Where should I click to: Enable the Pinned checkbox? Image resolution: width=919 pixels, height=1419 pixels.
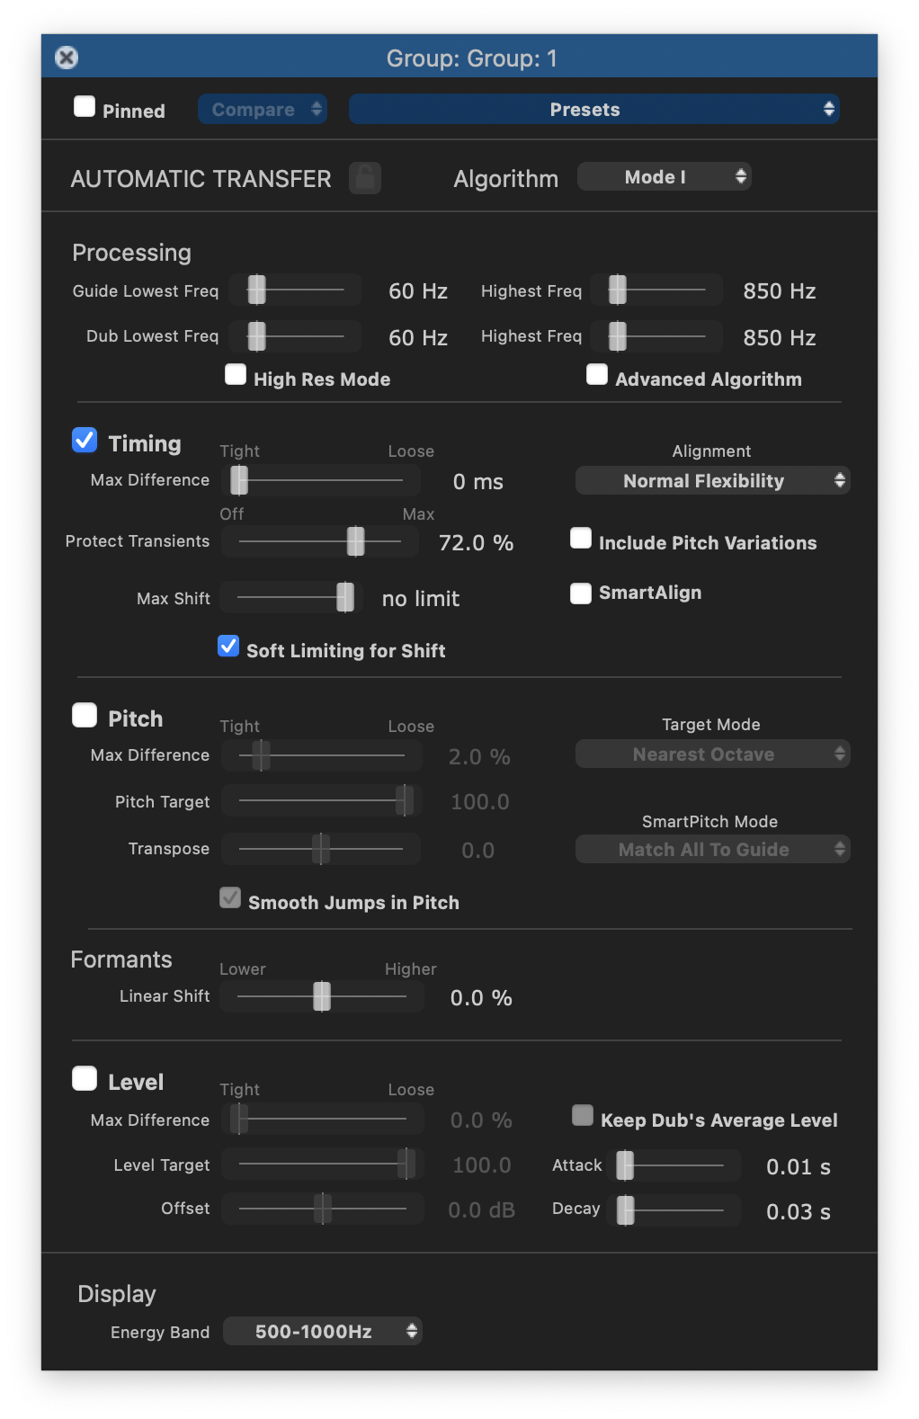pyautogui.click(x=85, y=107)
